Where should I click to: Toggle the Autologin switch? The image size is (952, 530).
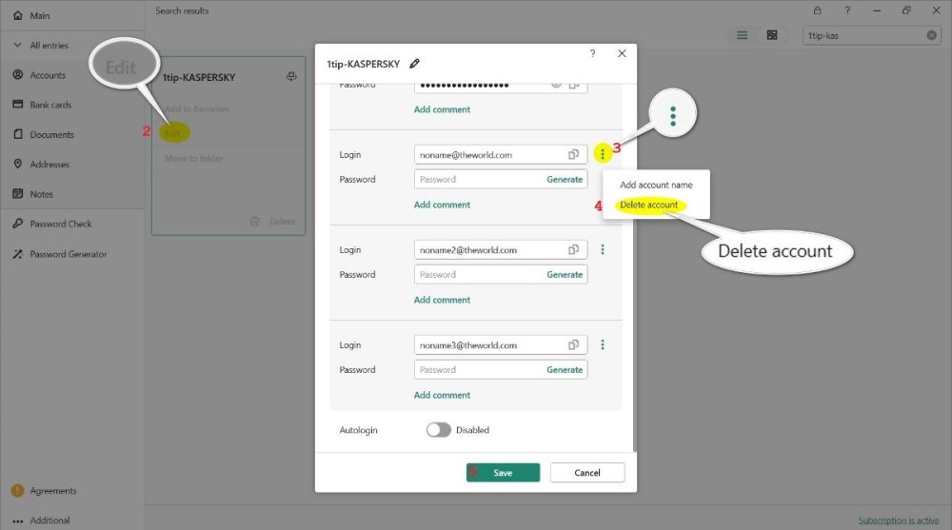click(438, 430)
